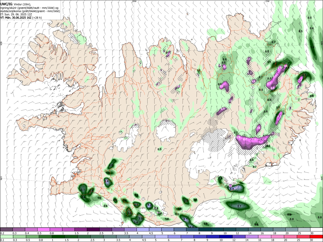Select top legend swatch between 25 and 30
Screen dimensions: 323x242
point(304,229)
